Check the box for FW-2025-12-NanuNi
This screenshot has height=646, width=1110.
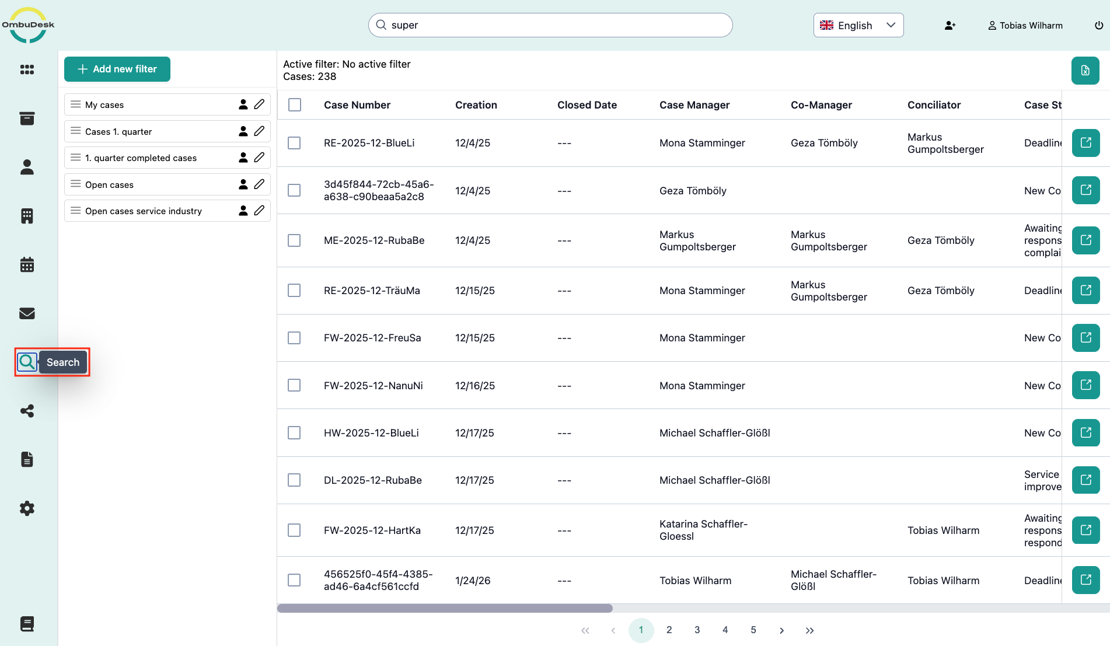(x=294, y=386)
